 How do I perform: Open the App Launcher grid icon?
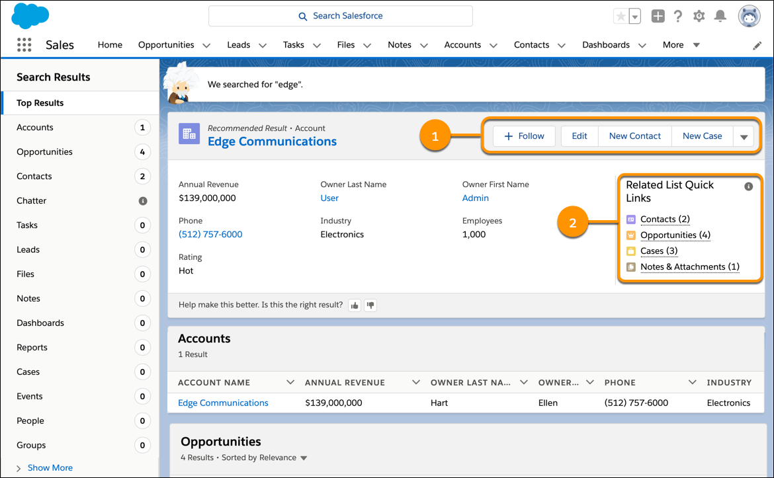(x=24, y=45)
